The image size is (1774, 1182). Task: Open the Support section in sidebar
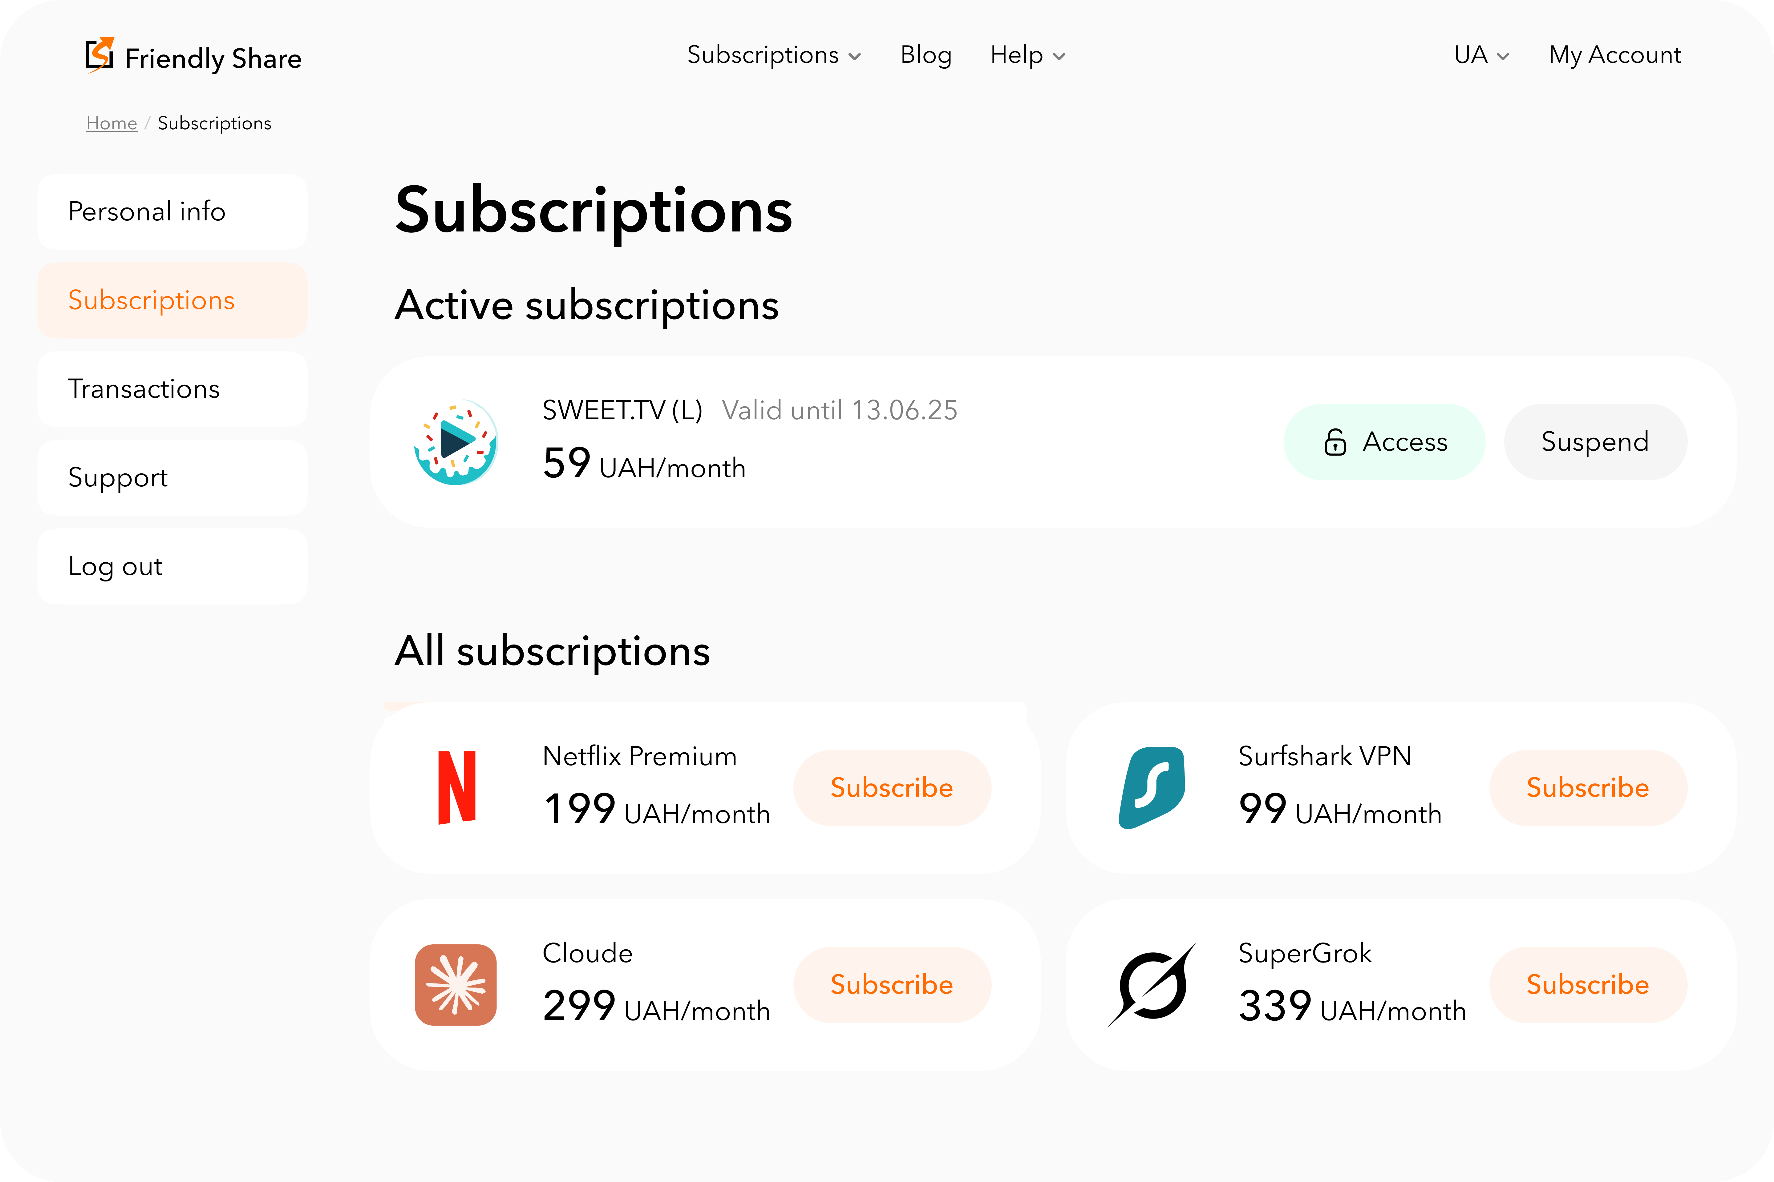point(172,478)
